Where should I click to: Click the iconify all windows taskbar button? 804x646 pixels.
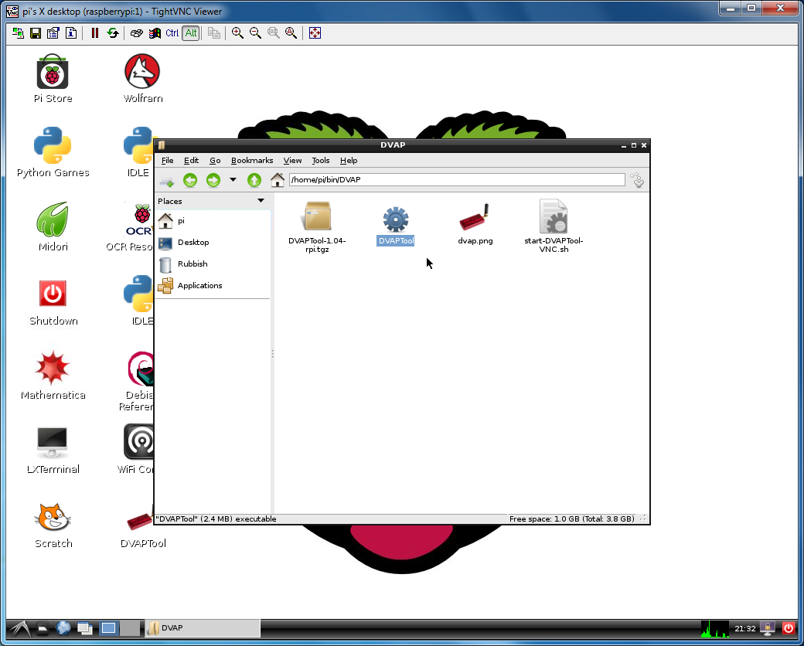coord(84,628)
